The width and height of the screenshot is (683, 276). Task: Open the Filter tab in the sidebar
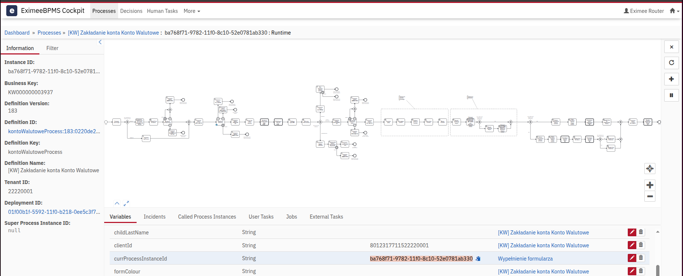coord(52,48)
